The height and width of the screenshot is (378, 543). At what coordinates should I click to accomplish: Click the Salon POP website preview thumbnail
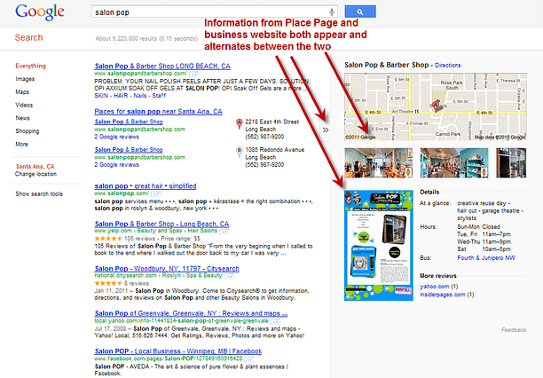(x=379, y=245)
